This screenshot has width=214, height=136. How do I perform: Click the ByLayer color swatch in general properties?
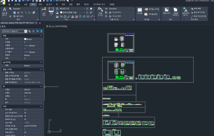point(25,39)
